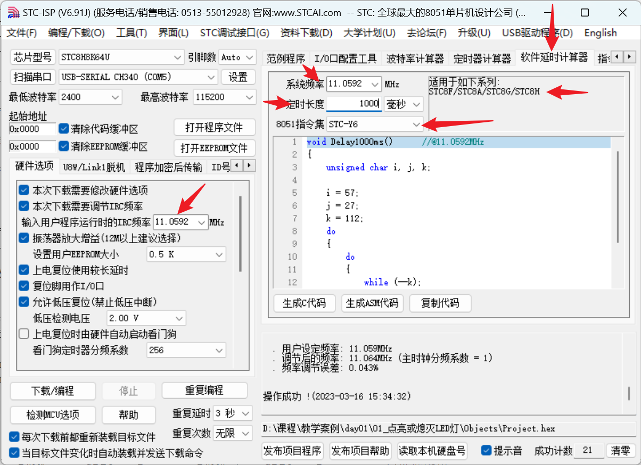Viewport: 641px width, 465px height.
Task: Click the 定时长度 1000 input field
Action: coord(354,104)
